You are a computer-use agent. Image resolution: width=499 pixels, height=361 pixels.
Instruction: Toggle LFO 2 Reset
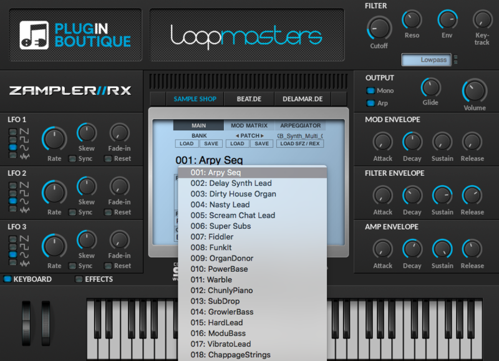(x=108, y=212)
